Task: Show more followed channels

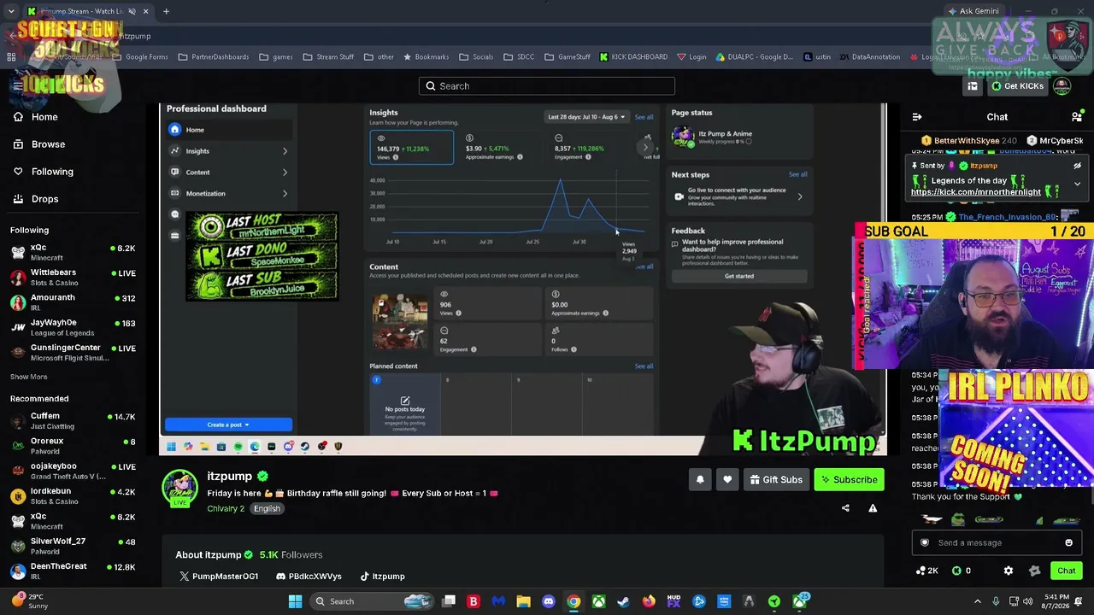Action: tap(28, 377)
